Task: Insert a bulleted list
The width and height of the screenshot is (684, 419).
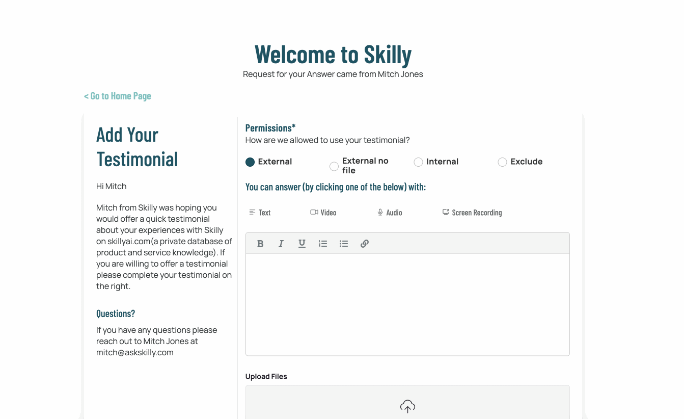Action: (344, 244)
